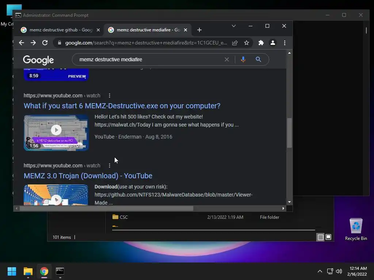The width and height of the screenshot is (374, 280).
Task: Open the volume speaker tray icon
Action: pos(339,271)
